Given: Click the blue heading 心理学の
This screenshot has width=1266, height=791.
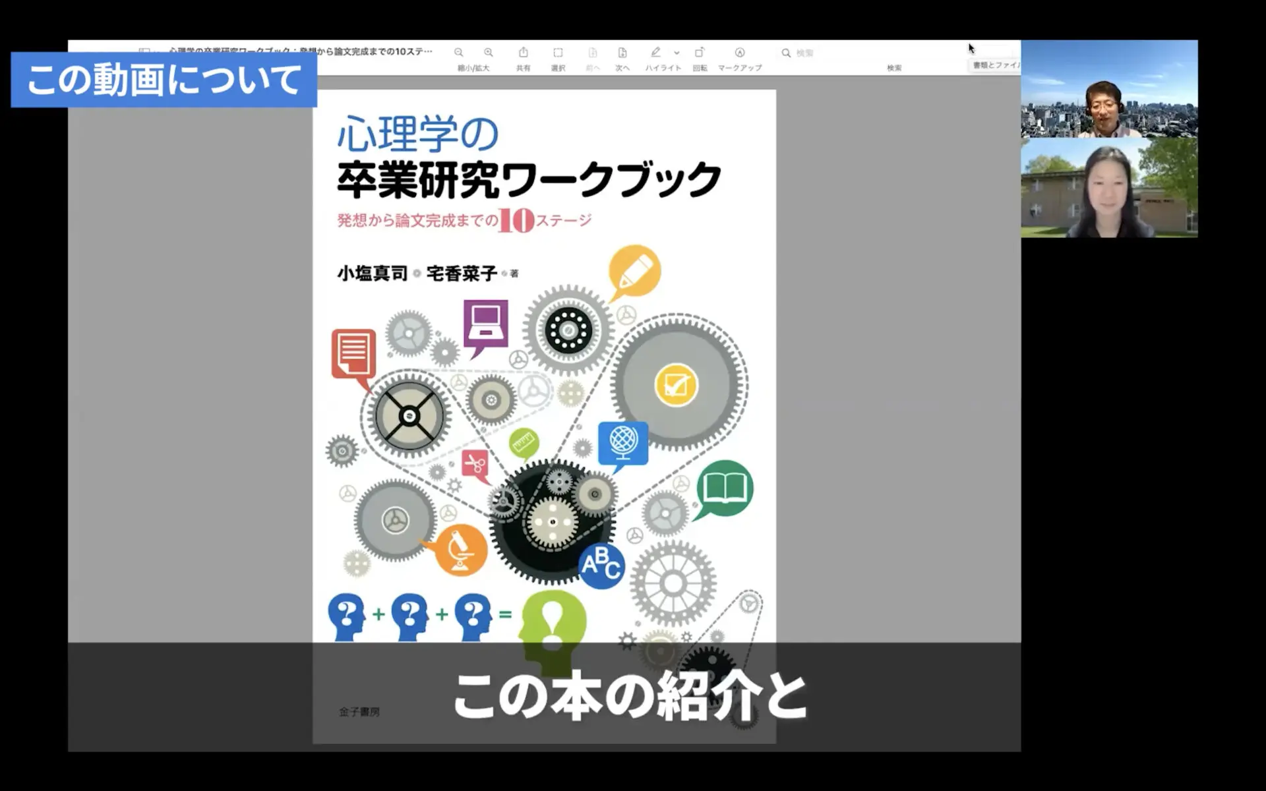Looking at the screenshot, I should coord(418,133).
